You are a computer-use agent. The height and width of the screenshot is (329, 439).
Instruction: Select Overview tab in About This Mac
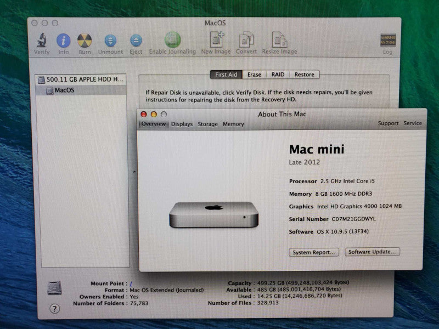click(154, 124)
